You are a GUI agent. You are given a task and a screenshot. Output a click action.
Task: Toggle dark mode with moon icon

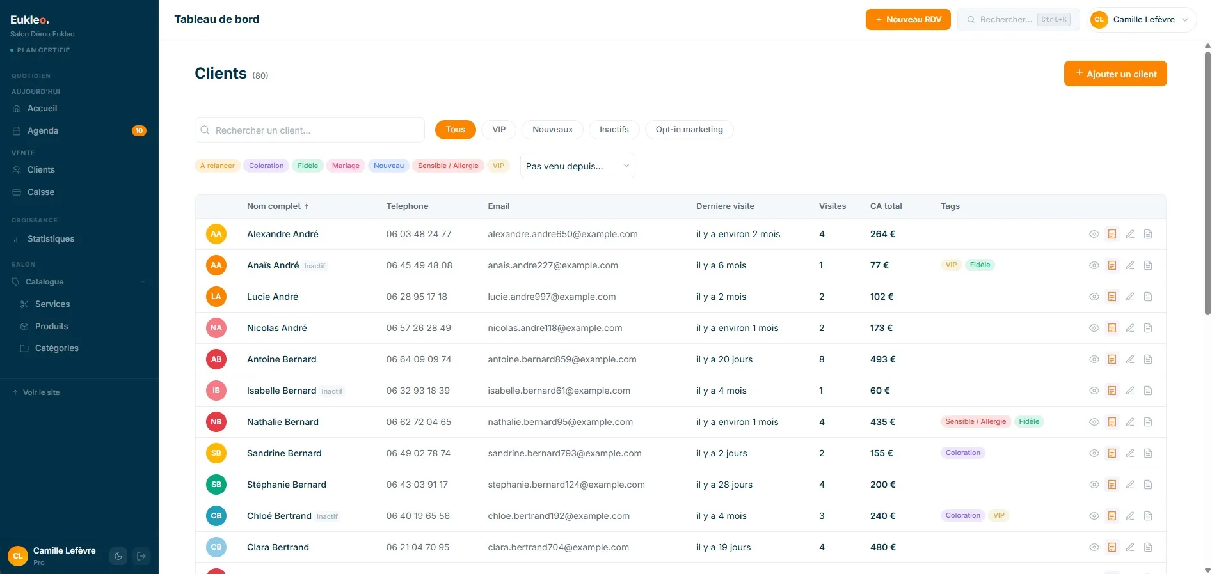[118, 556]
